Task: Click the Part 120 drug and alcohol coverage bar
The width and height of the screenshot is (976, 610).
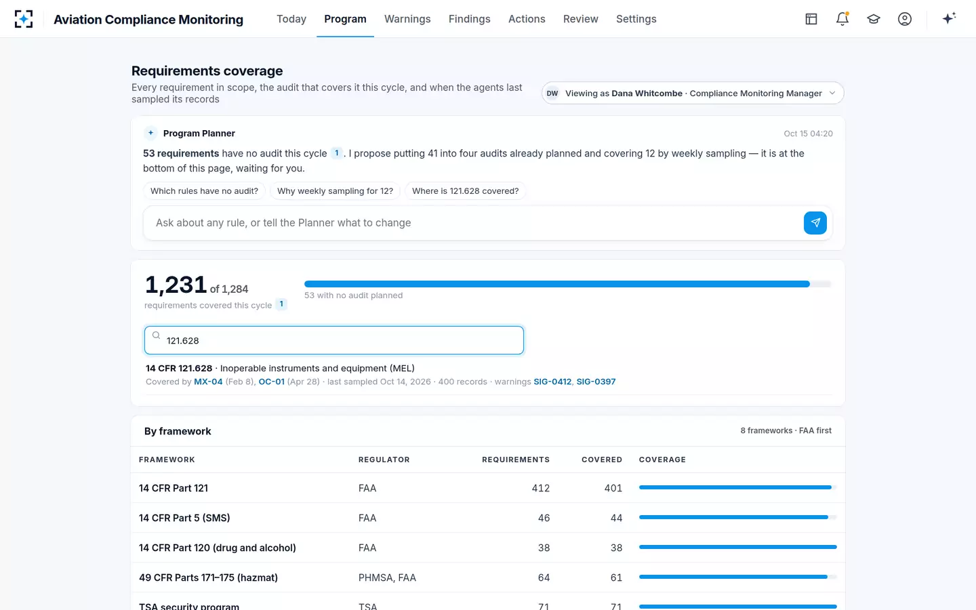Action: click(738, 547)
